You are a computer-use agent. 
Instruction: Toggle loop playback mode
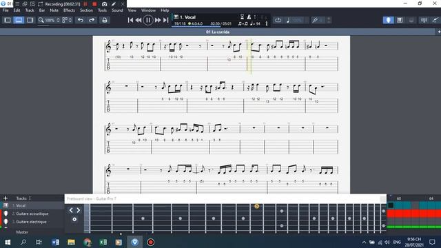tap(278, 20)
